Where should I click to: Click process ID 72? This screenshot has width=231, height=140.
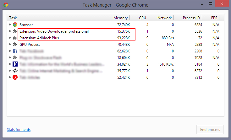(200, 38)
